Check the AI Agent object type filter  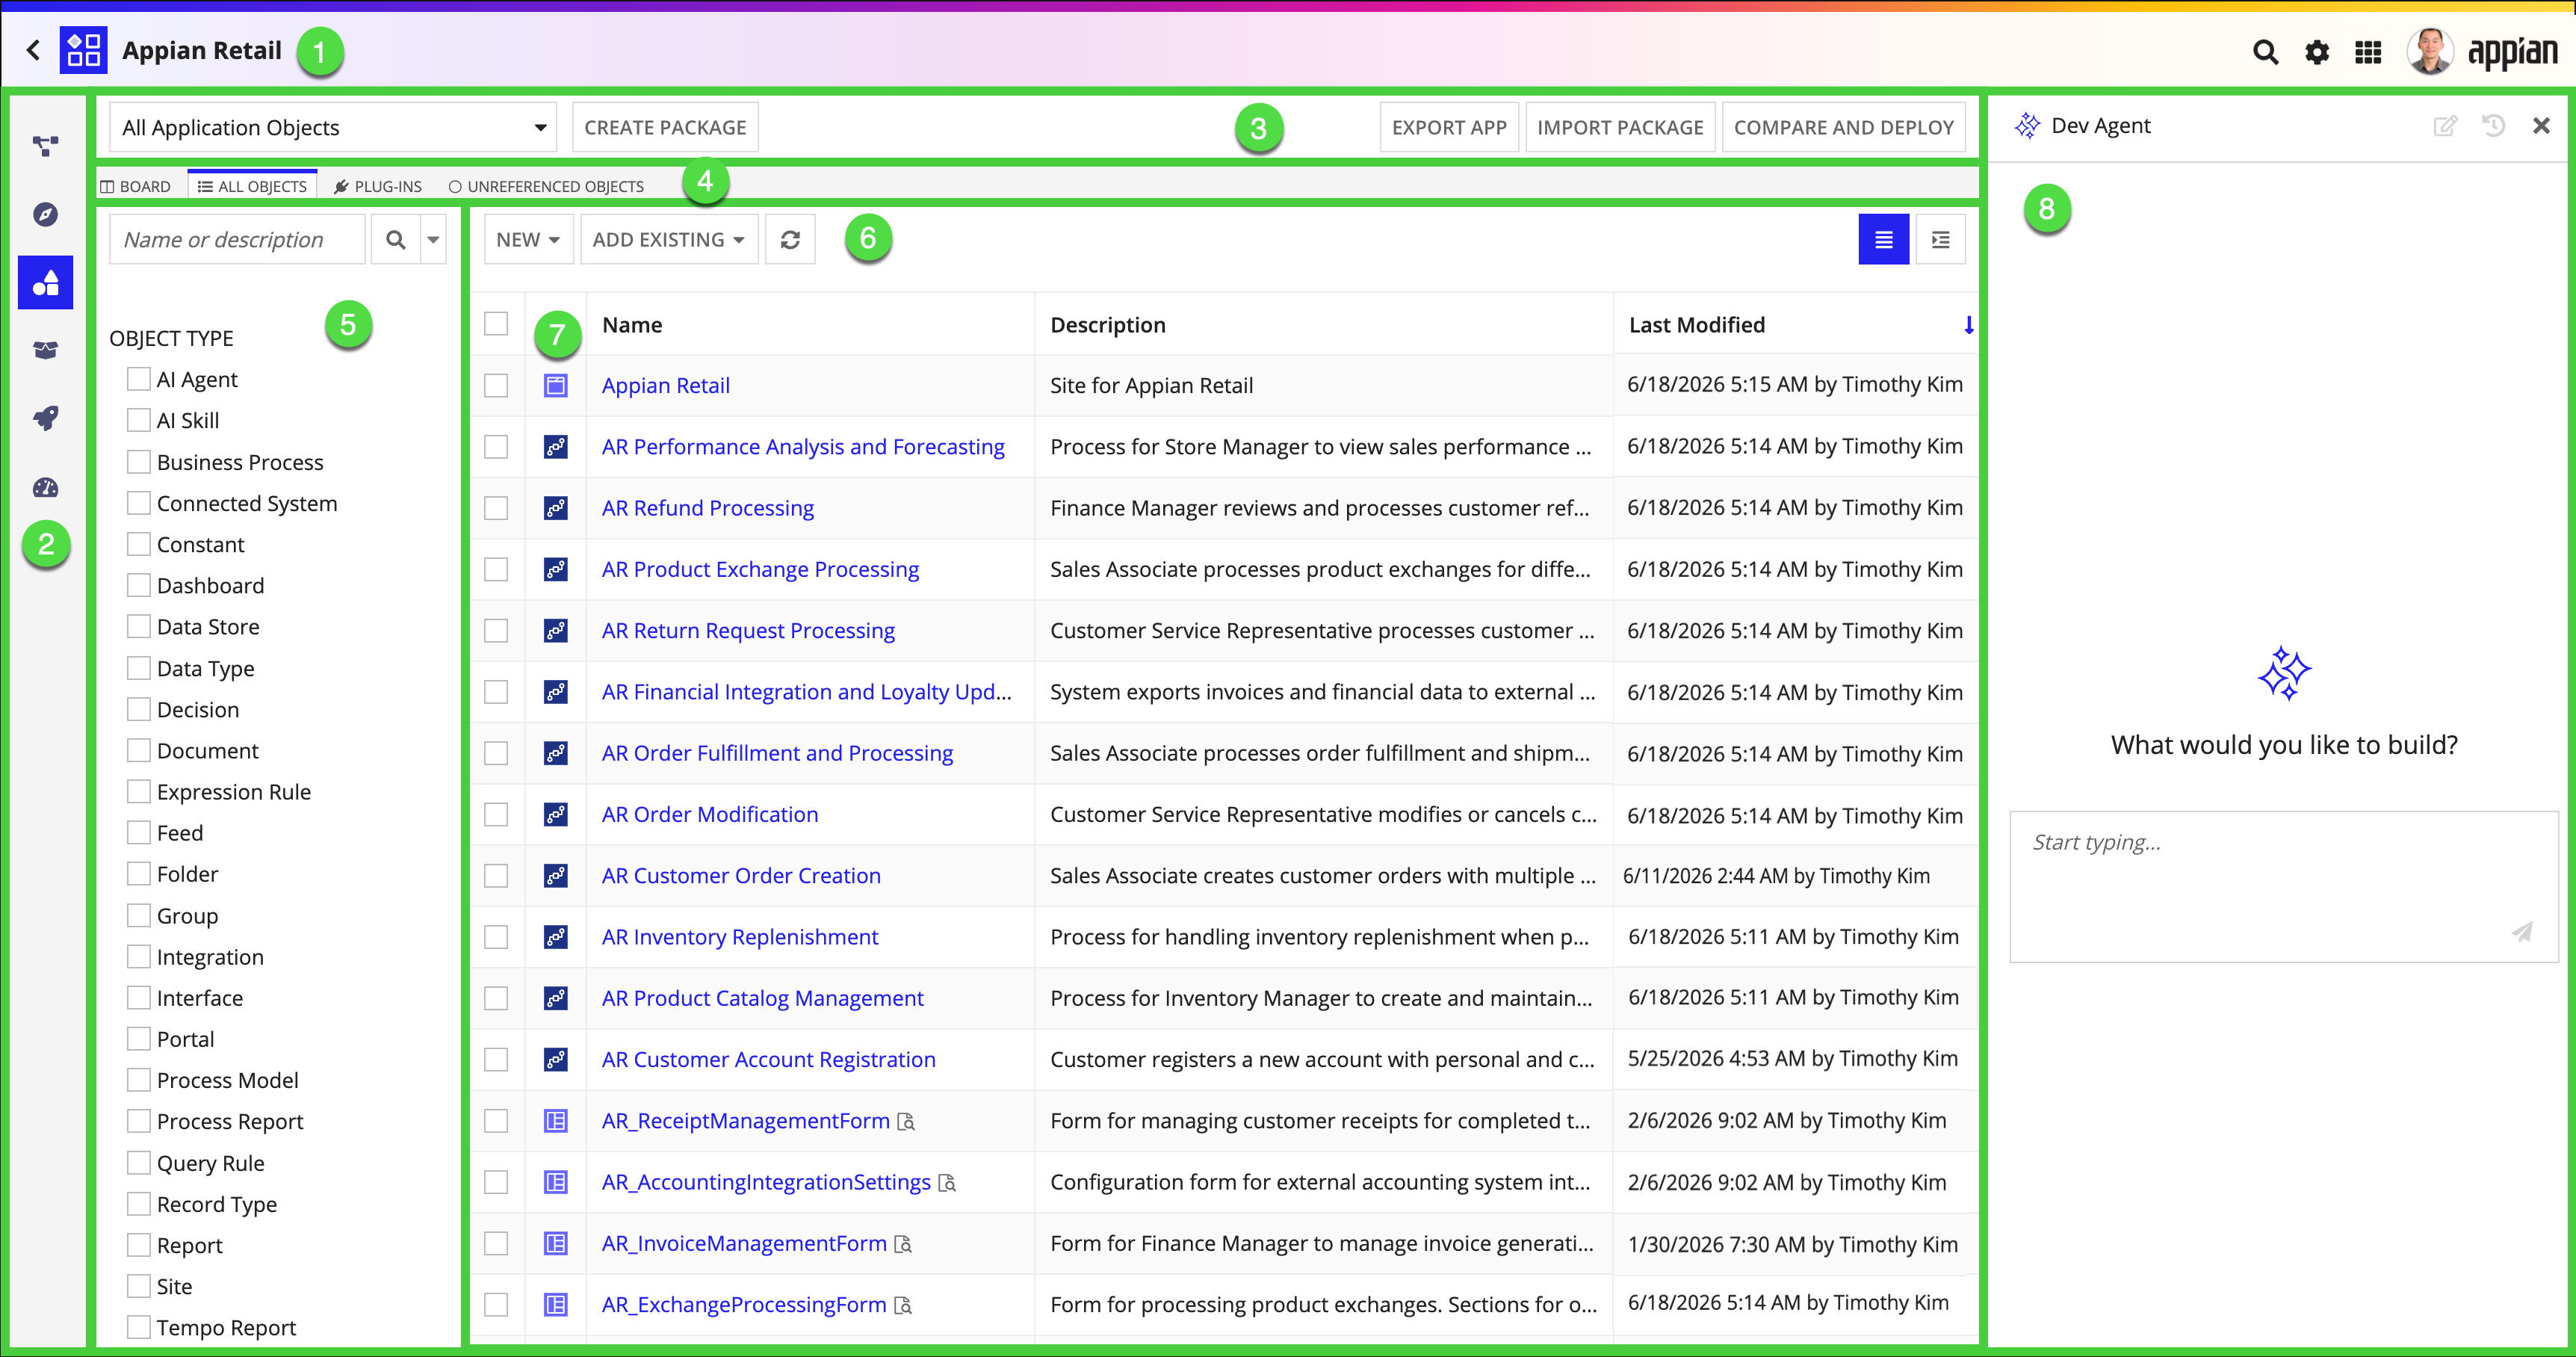click(139, 379)
